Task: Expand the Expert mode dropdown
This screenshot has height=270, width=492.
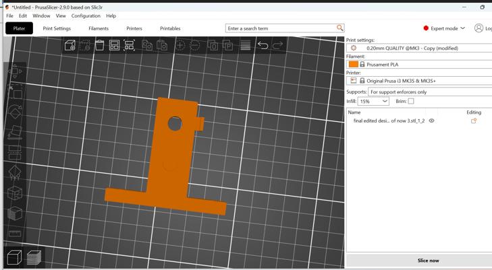Action: (444, 28)
